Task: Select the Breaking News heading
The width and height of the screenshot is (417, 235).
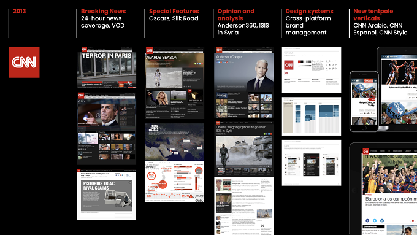Action: [x=104, y=11]
